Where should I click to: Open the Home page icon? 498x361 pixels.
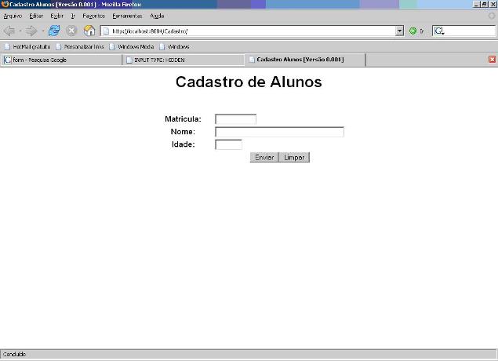89,31
